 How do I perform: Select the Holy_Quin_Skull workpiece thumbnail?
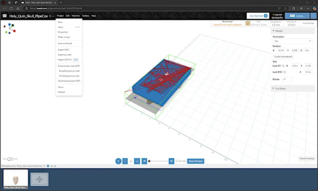coord(16,179)
